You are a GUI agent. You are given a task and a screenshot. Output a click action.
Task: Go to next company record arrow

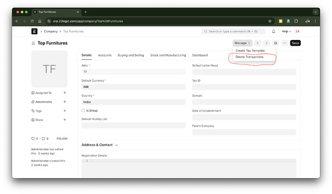[267, 43]
